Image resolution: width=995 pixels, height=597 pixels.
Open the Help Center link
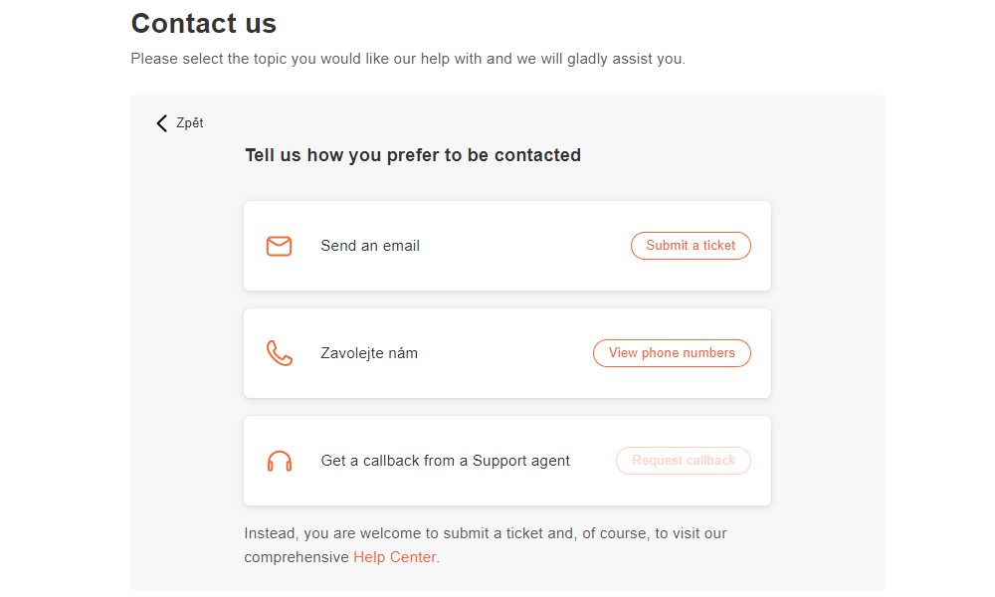pyautogui.click(x=394, y=557)
